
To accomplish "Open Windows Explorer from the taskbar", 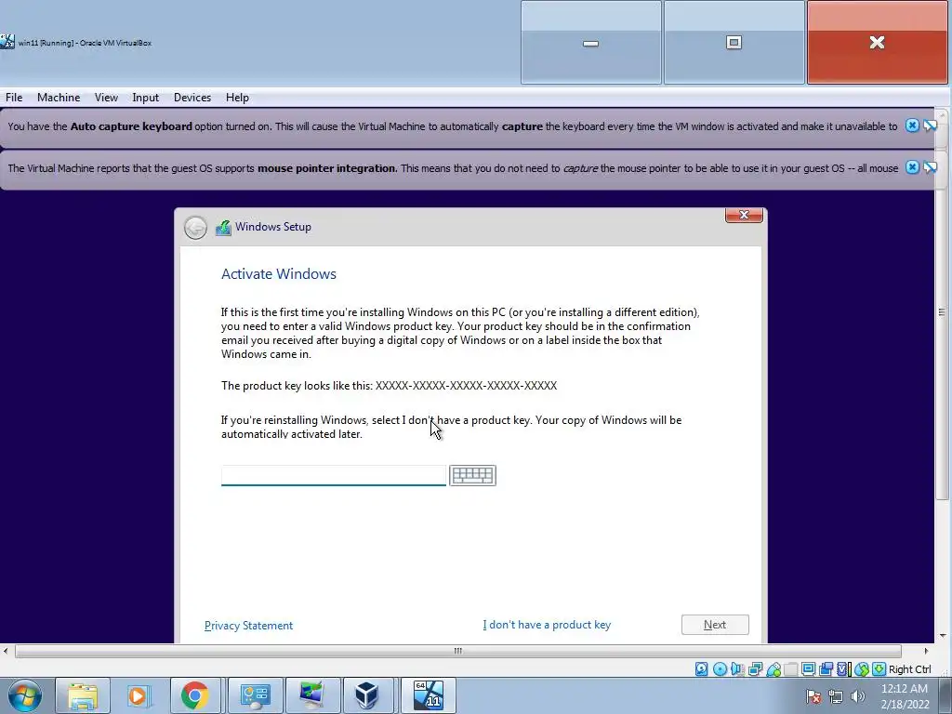I will [83, 695].
